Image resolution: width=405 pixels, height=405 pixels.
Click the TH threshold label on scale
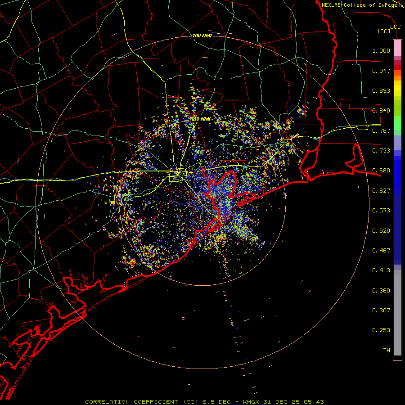click(x=387, y=351)
